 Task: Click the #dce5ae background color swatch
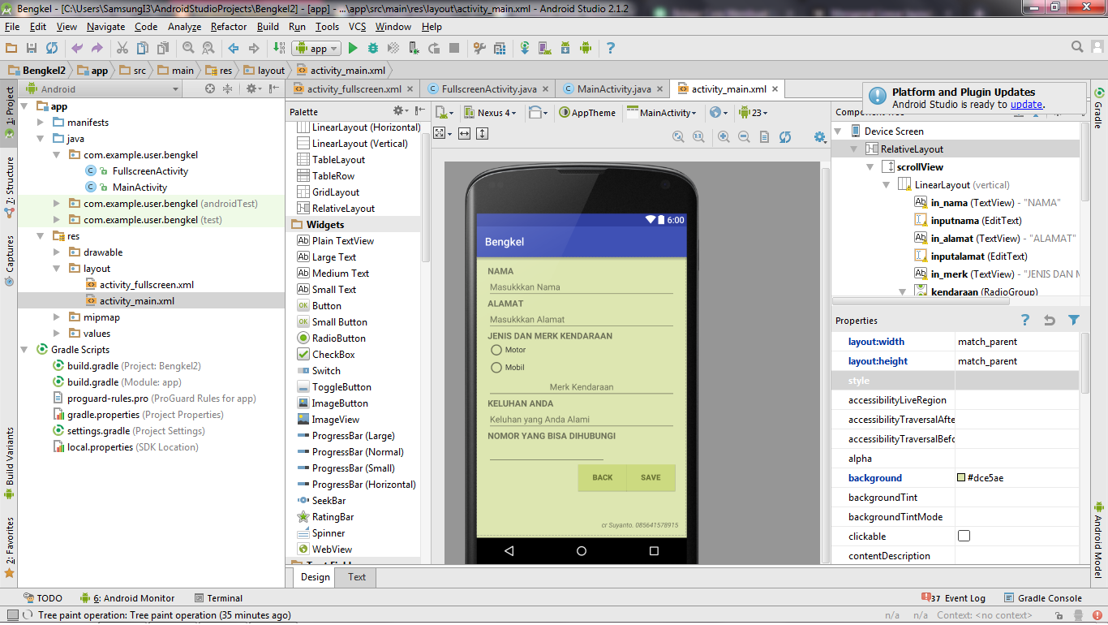click(x=960, y=478)
